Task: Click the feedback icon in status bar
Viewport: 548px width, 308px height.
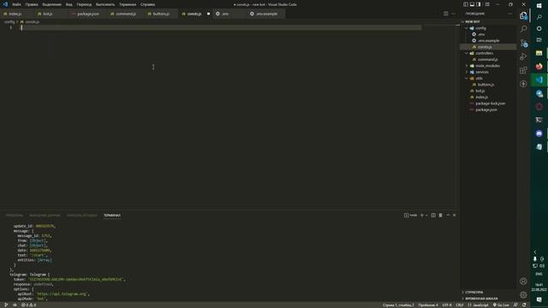Action: click(515, 305)
